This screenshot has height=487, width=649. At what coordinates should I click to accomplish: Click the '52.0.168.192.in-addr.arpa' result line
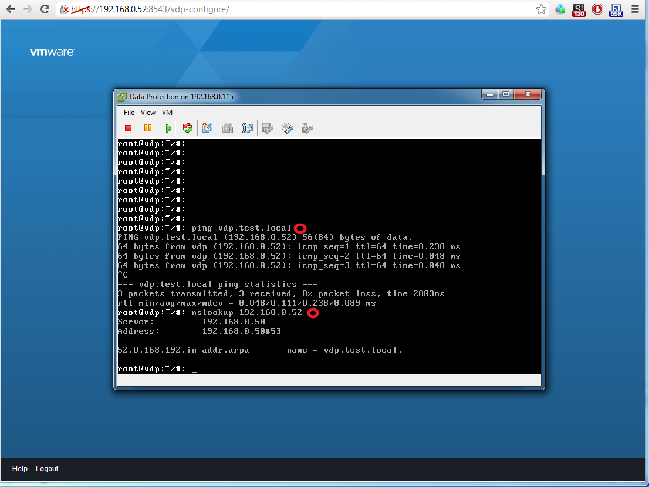(260, 350)
